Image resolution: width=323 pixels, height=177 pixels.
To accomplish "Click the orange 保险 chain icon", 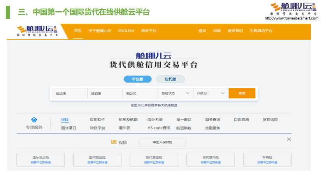I will (x=114, y=142).
